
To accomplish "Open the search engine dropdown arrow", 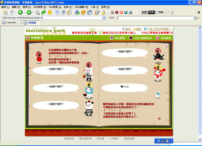I will (x=199, y=18).
